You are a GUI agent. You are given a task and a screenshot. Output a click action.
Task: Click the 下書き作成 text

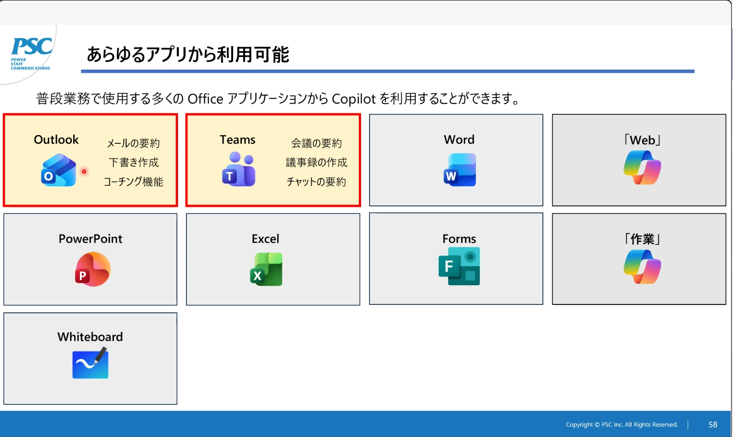click(134, 162)
